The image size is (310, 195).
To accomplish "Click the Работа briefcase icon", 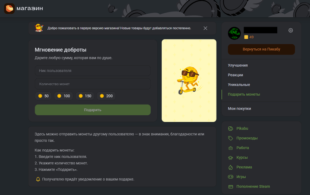I will coord(230,148).
